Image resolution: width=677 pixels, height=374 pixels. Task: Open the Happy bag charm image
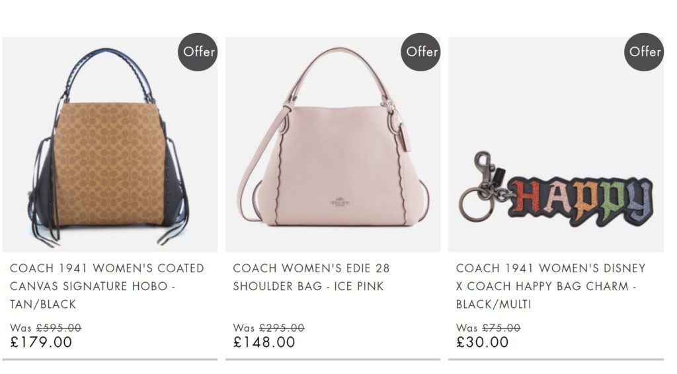click(x=556, y=144)
